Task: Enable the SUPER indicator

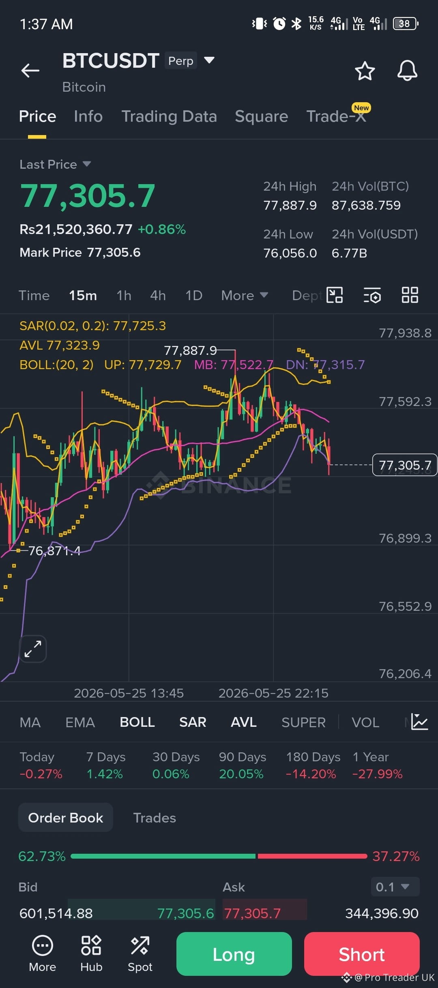Action: click(x=303, y=722)
